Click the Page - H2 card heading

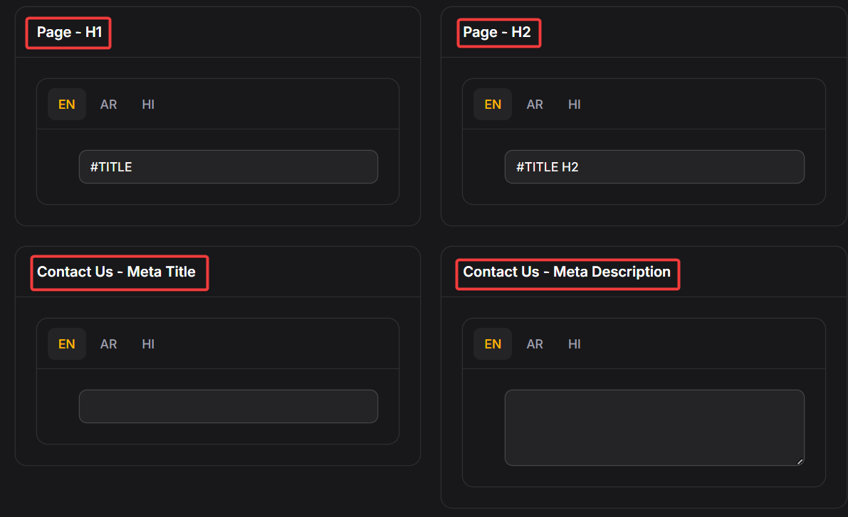point(498,33)
